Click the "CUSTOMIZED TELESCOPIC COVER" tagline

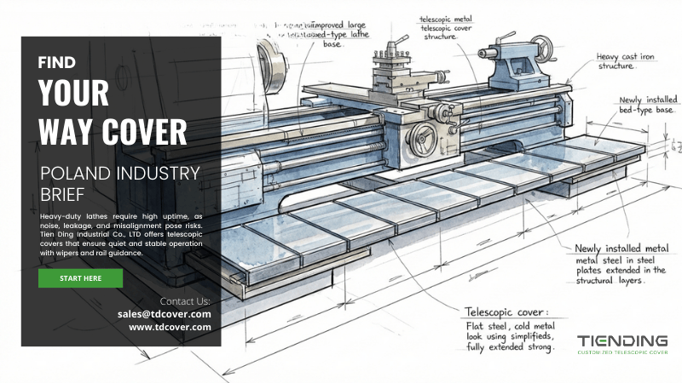(621, 352)
